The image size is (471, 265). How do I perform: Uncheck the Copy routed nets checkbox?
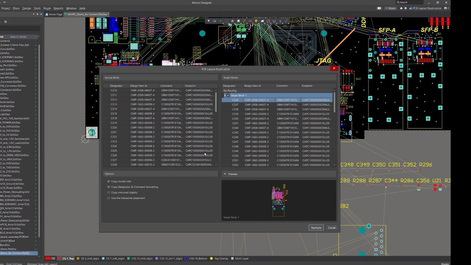click(x=109, y=181)
